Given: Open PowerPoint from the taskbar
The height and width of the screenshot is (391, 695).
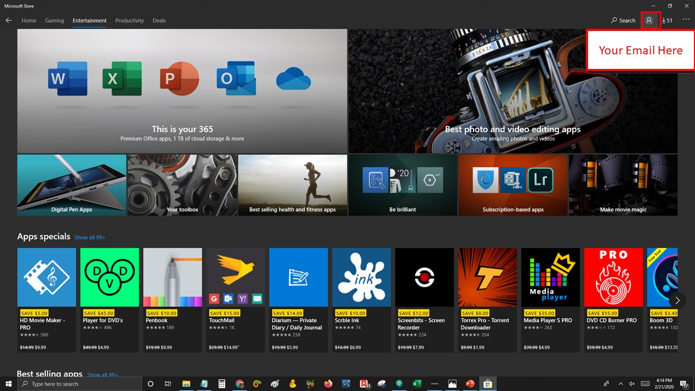Looking at the screenshot, I should [x=470, y=384].
